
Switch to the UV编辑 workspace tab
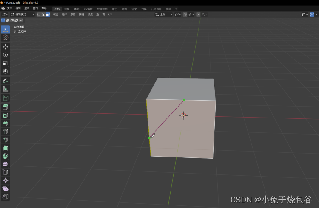coord(88,9)
